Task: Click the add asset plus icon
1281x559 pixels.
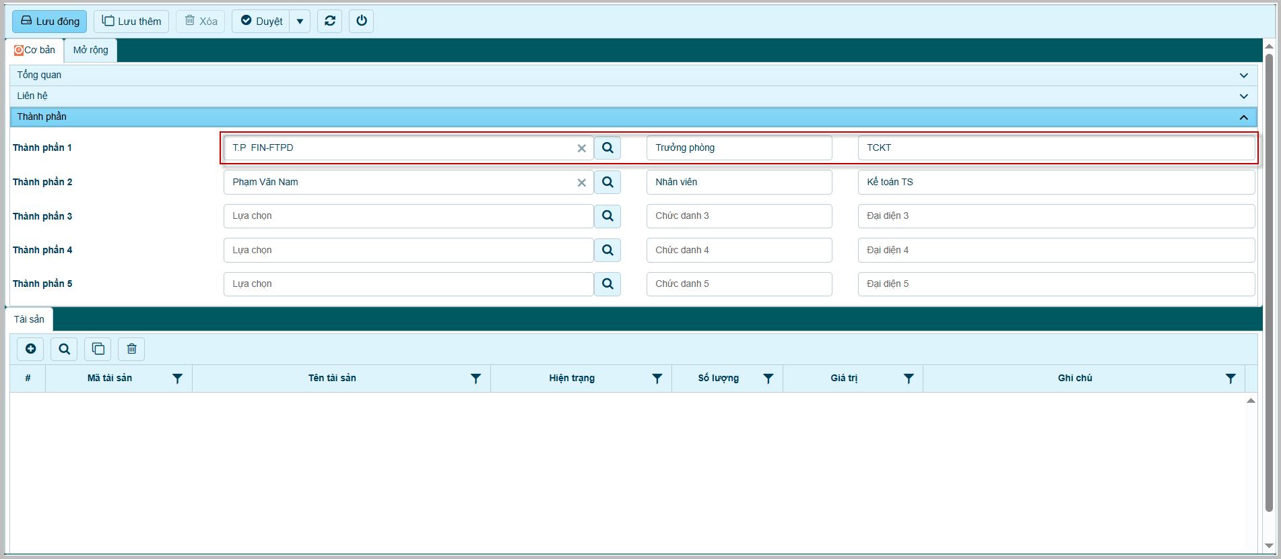Action: pos(30,349)
